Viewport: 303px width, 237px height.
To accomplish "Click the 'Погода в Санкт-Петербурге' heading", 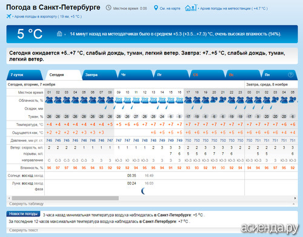I will [x=53, y=7].
